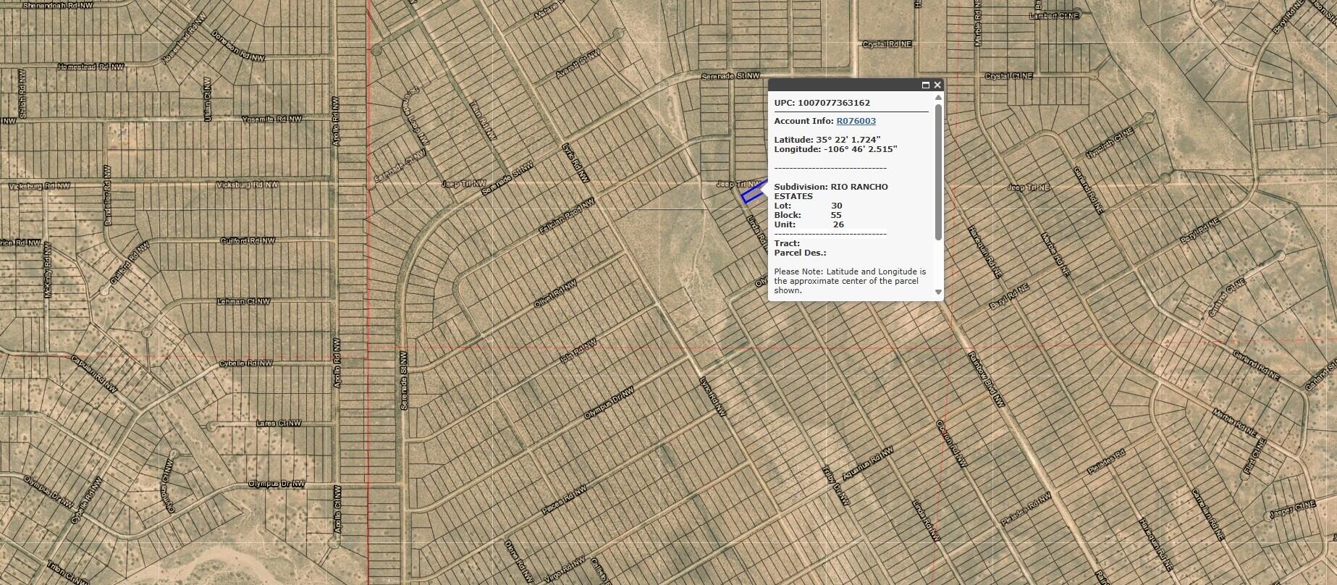
Task: Click the Subdivision: RIO RANCHO ESTATES text
Action: coord(831,191)
